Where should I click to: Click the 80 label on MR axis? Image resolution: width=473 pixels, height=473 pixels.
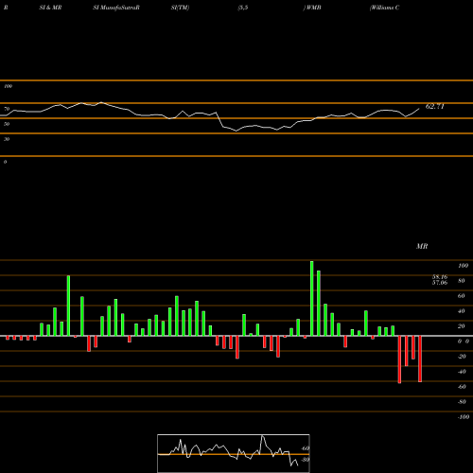[462, 281]
